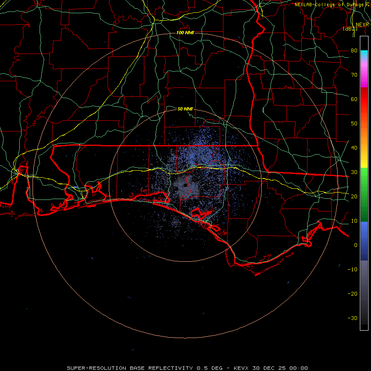Select the -10 value on the dBZ scale
The height and width of the screenshot is (371, 371).
tap(352, 270)
